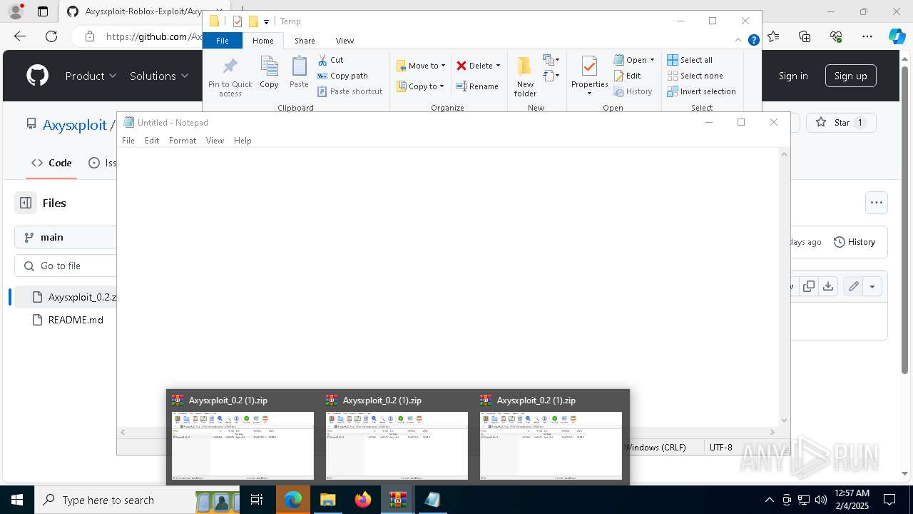Open the GitHub History link
The width and height of the screenshot is (913, 514).
[855, 242]
